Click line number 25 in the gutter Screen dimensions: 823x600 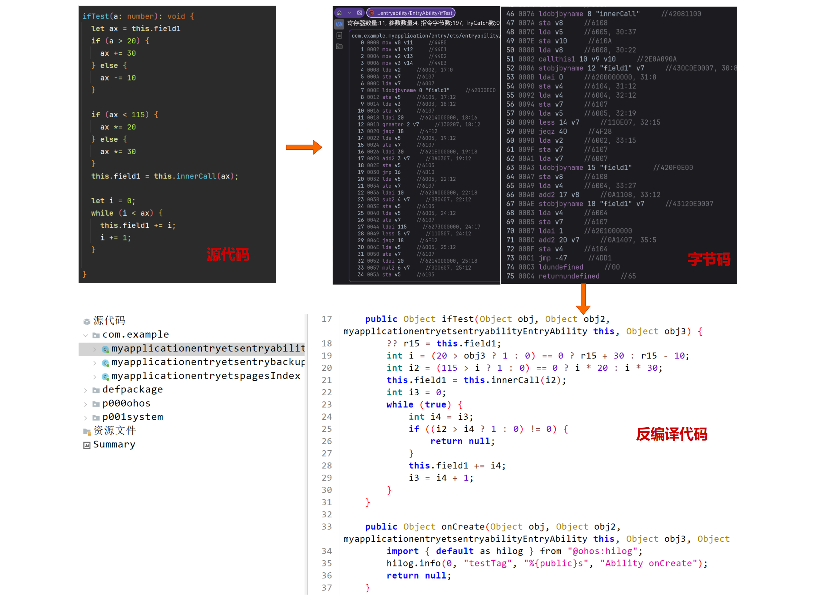[326, 429]
